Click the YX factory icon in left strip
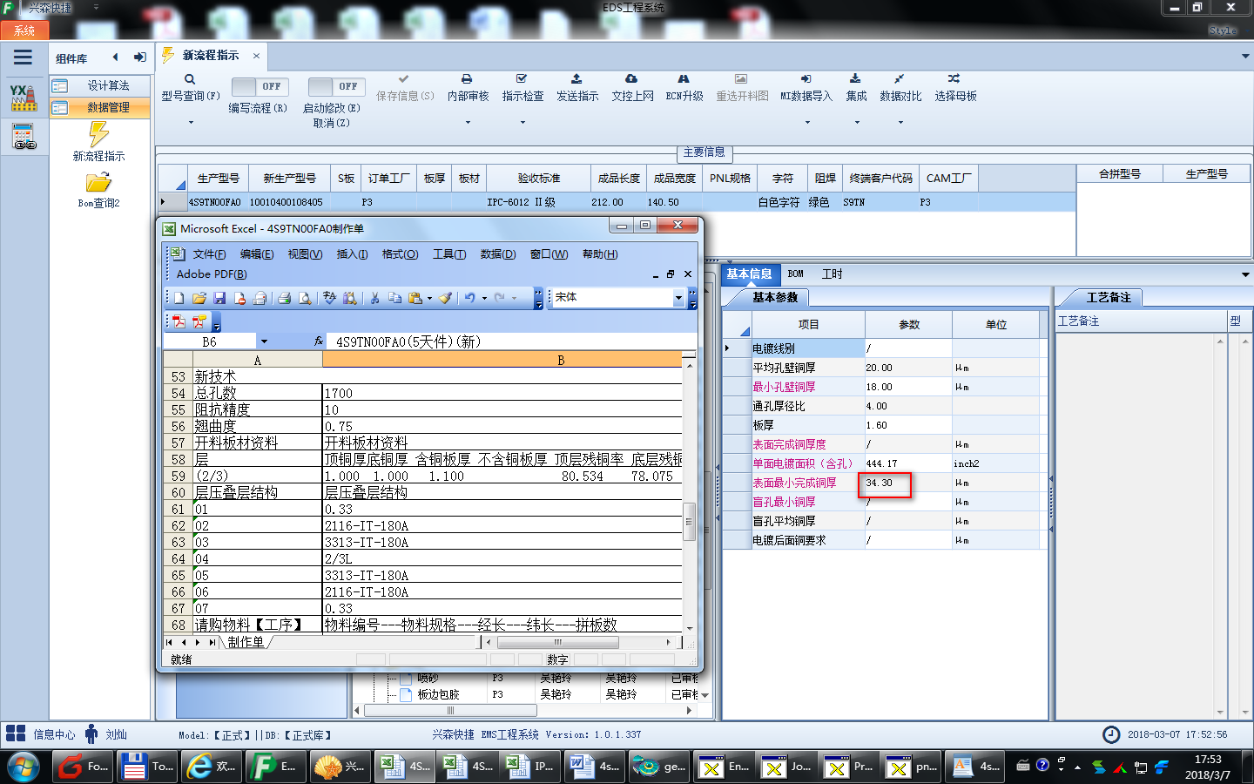Viewport: 1254px width, 784px height. pyautogui.click(x=24, y=98)
